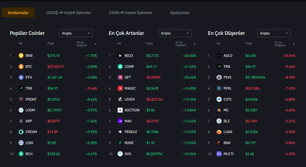Click the LUNA coin icon
306x167 pixels.
tap(219, 132)
